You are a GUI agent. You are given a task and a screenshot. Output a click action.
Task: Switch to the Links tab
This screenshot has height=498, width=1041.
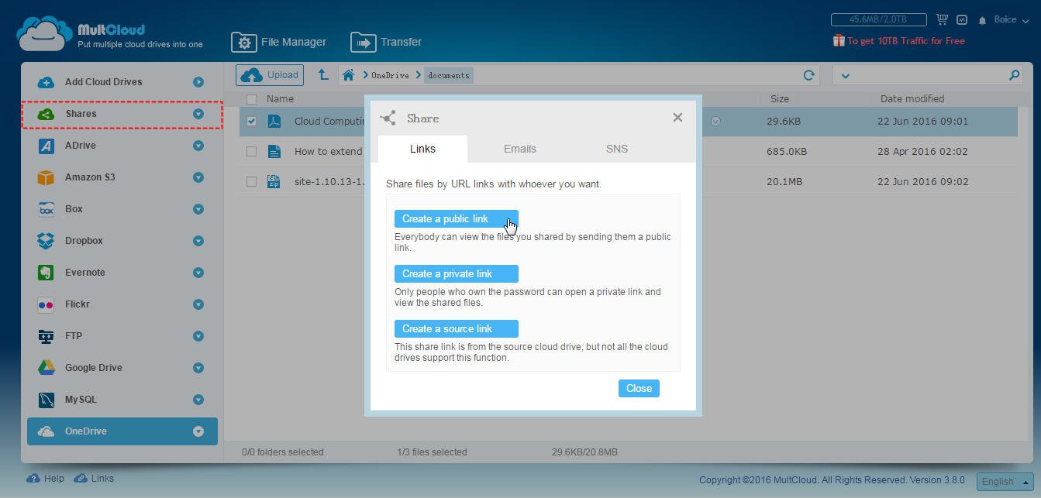422,149
